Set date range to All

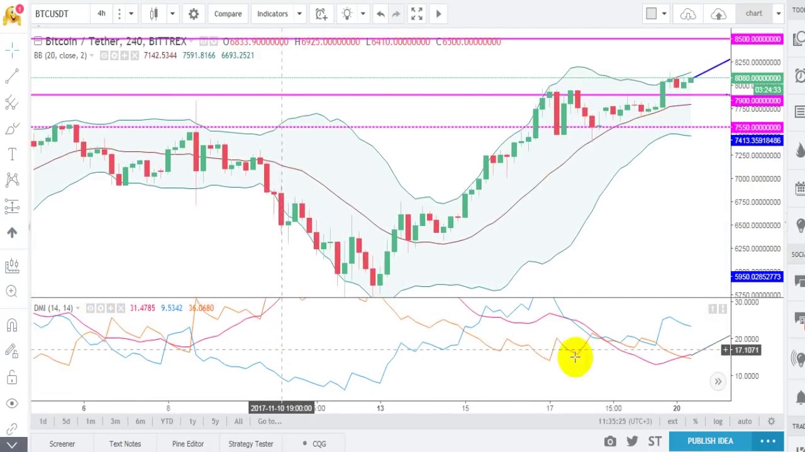(x=238, y=421)
